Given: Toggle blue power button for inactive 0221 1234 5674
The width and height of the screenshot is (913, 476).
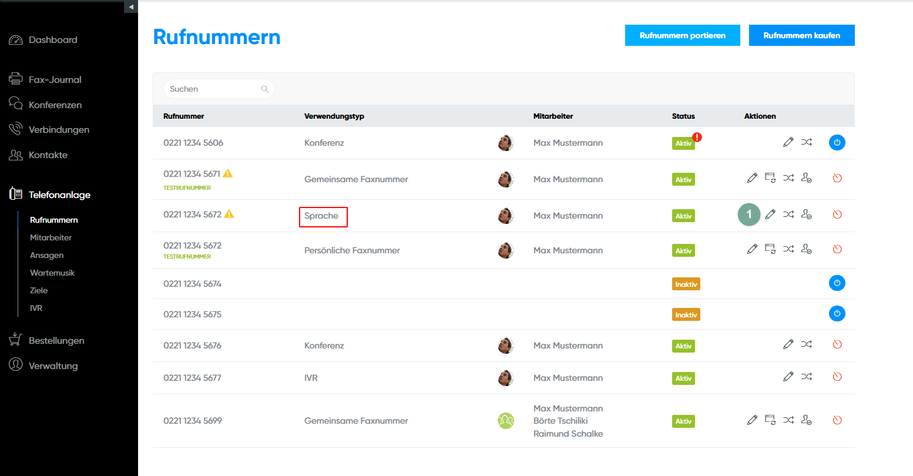Looking at the screenshot, I should tap(837, 283).
